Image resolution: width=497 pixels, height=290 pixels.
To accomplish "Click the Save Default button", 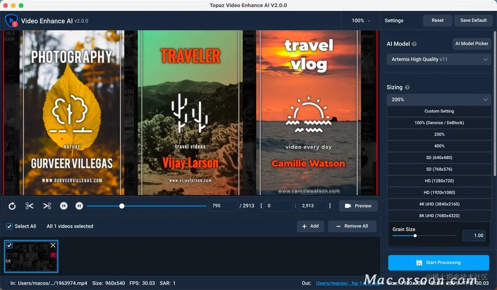I will tap(473, 21).
